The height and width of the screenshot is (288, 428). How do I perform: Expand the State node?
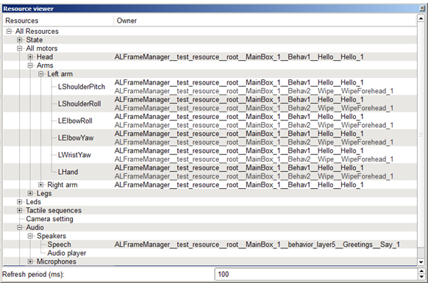pos(20,40)
